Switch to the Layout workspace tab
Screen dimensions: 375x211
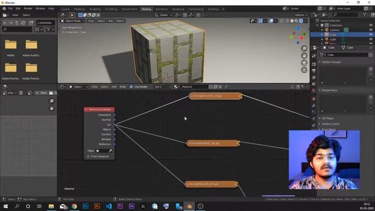point(65,9)
